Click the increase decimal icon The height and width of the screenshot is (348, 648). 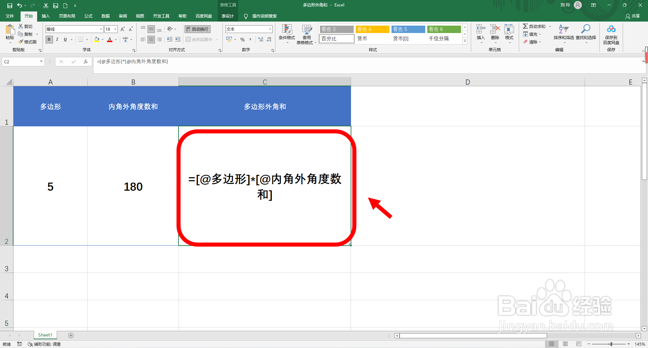pos(261,39)
